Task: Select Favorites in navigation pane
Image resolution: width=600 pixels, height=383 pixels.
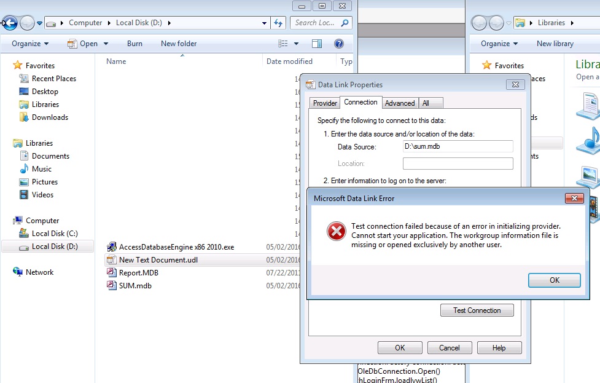Action: 40,66
